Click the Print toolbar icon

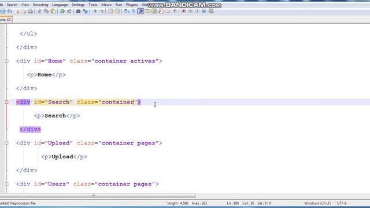click(31, 11)
